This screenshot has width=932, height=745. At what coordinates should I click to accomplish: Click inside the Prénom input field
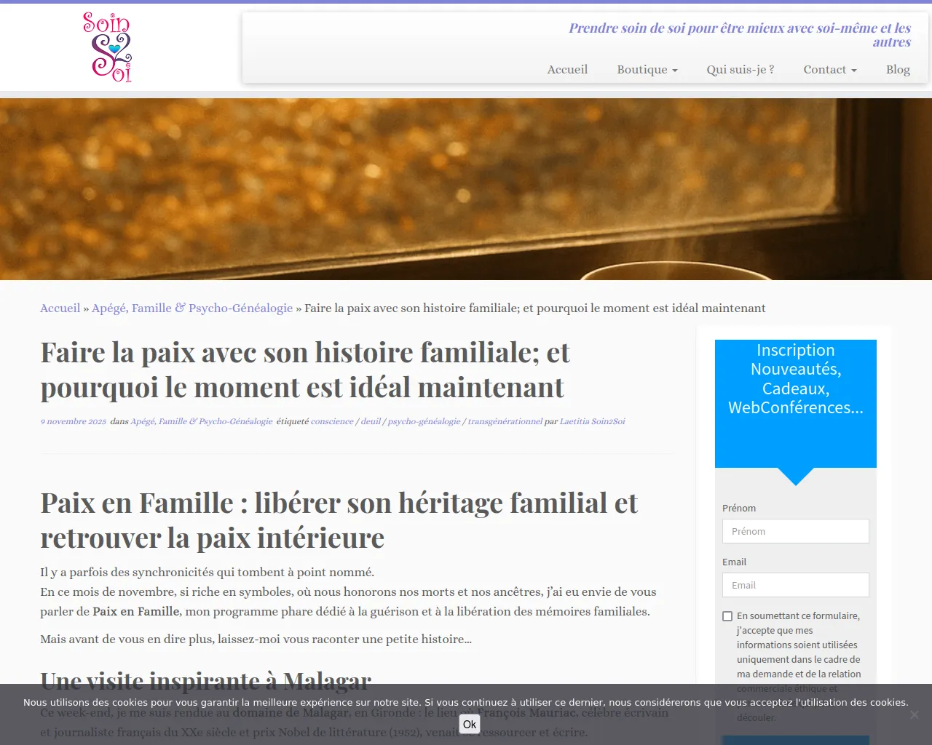[795, 531]
